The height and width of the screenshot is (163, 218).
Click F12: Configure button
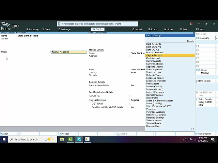[x=205, y=134]
